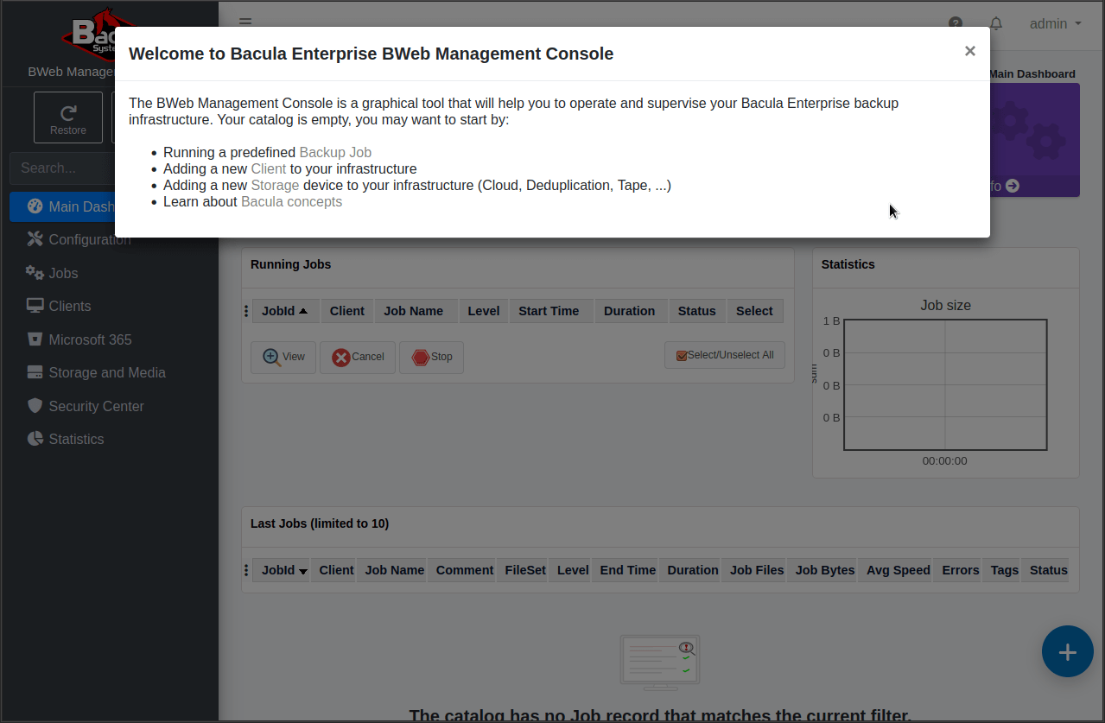
Task: Expand the admin user dropdown
Action: point(1055,24)
